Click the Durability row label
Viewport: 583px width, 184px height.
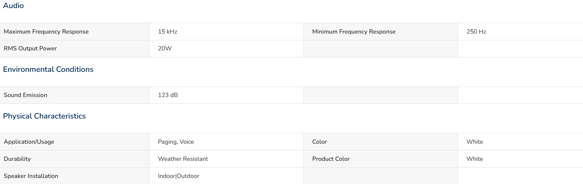pyautogui.click(x=17, y=159)
